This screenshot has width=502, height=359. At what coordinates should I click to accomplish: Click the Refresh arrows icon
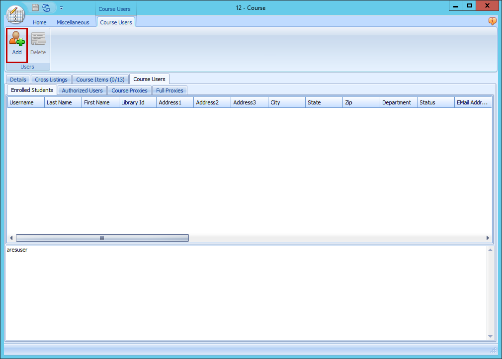(x=46, y=7)
